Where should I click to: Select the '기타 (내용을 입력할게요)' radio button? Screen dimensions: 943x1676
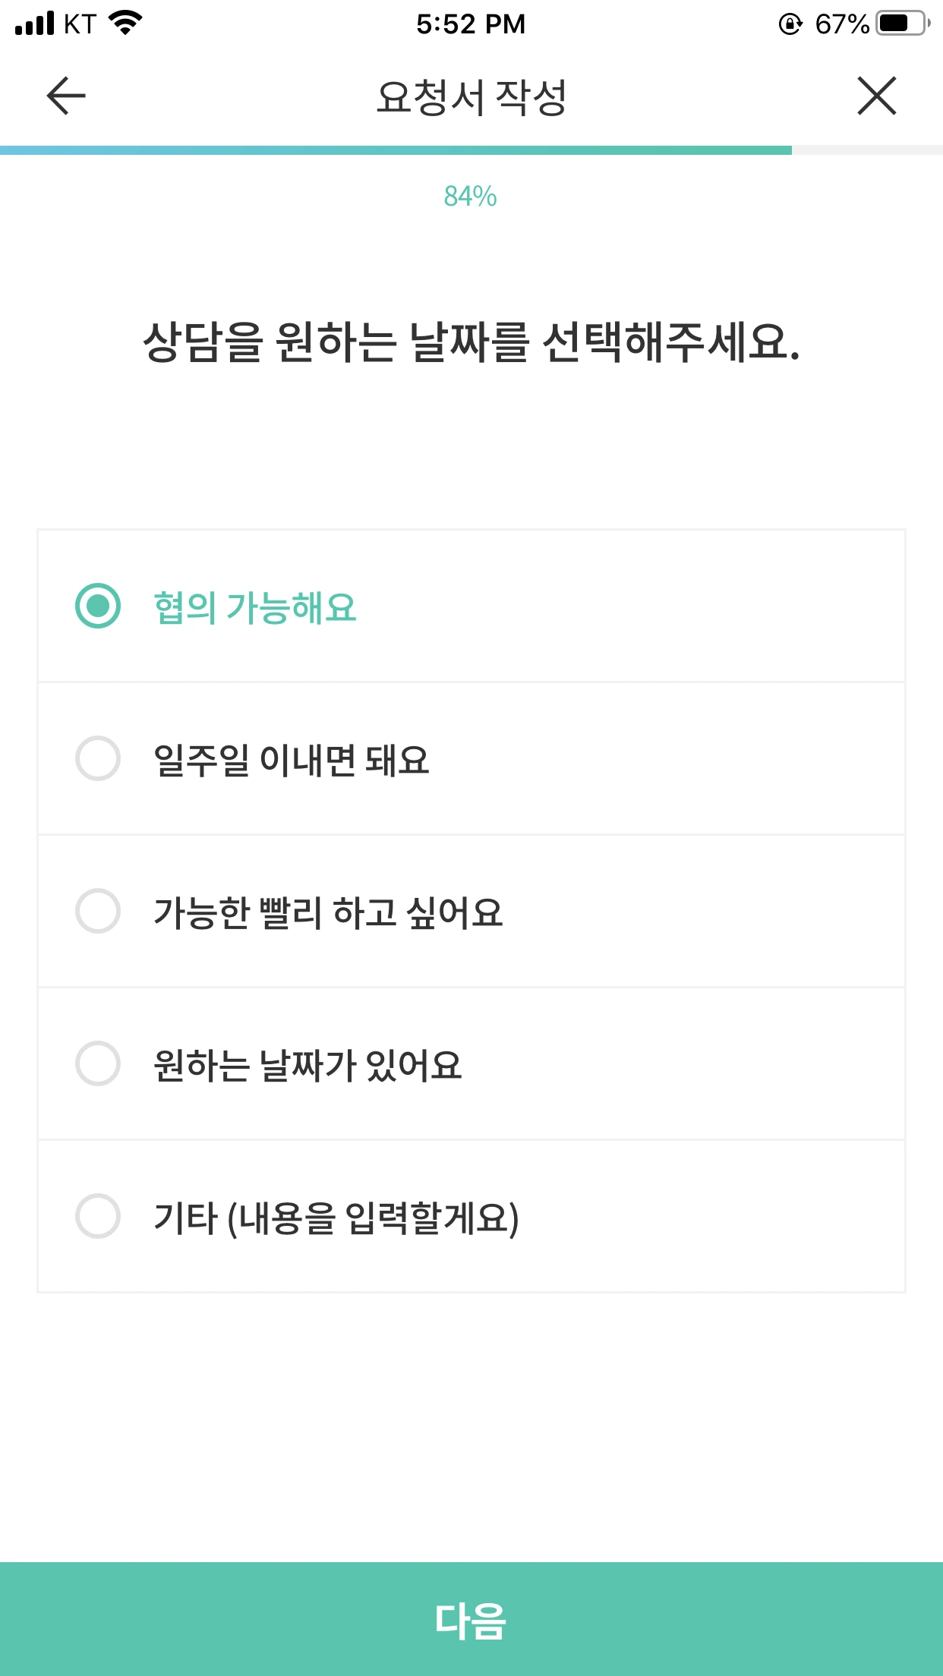tap(98, 1216)
